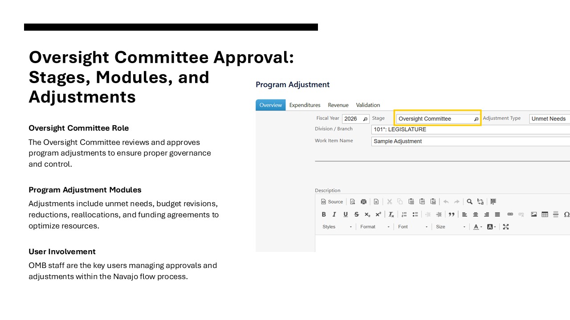
Task: Open the Styles dropdown
Action: point(337,227)
